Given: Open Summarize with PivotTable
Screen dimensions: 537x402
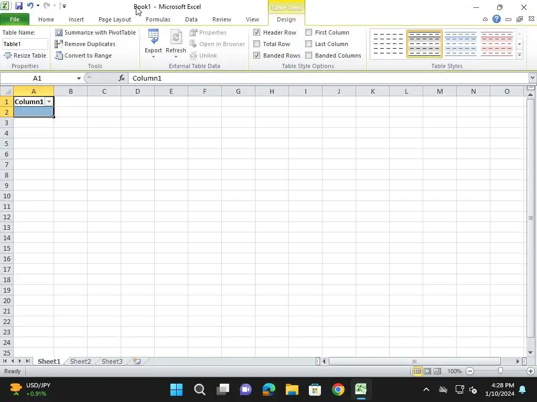Looking at the screenshot, I should click(x=95, y=32).
